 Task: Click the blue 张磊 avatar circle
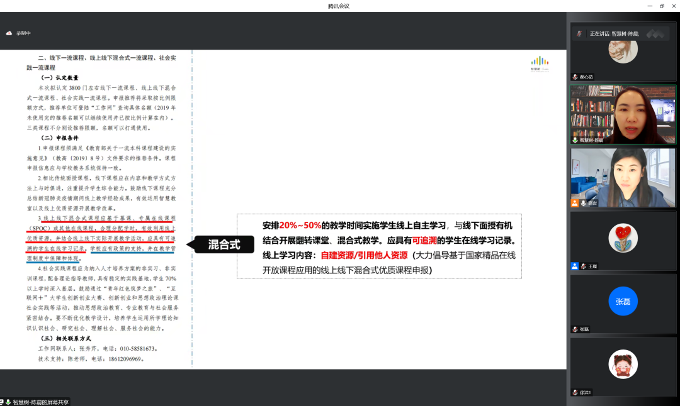(x=623, y=302)
